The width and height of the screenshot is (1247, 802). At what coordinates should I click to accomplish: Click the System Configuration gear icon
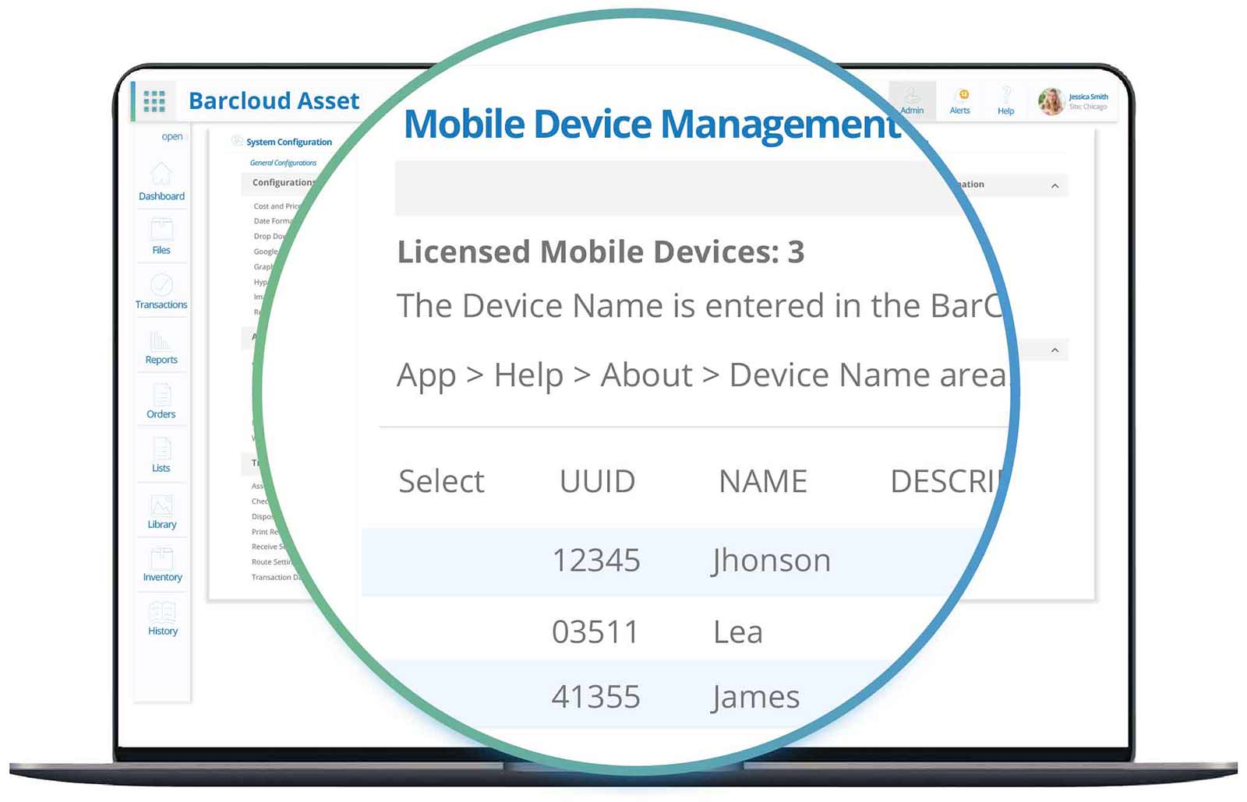pyautogui.click(x=237, y=141)
